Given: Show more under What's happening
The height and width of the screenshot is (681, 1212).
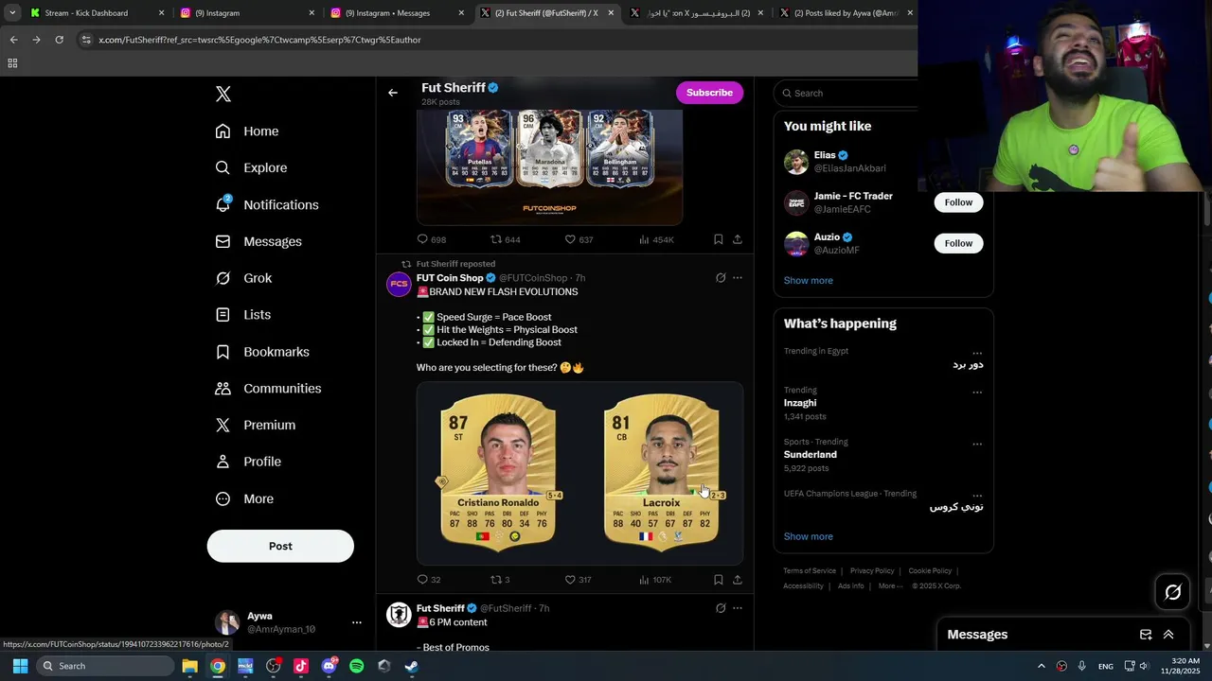Looking at the screenshot, I should 808,536.
